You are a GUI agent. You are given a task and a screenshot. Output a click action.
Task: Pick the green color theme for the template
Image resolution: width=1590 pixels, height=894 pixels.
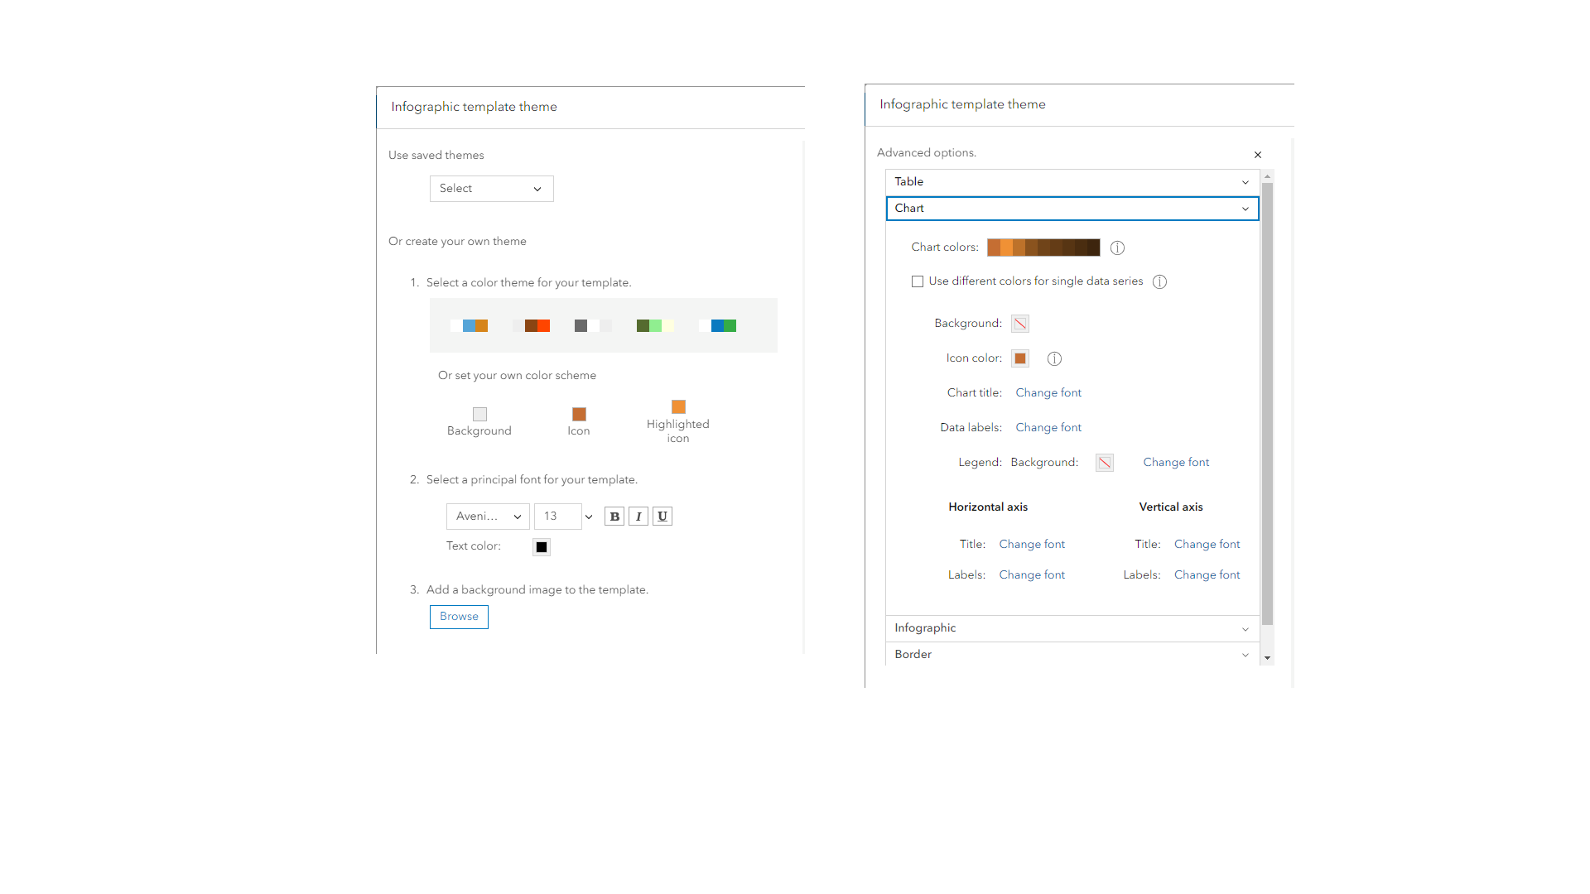click(x=653, y=325)
